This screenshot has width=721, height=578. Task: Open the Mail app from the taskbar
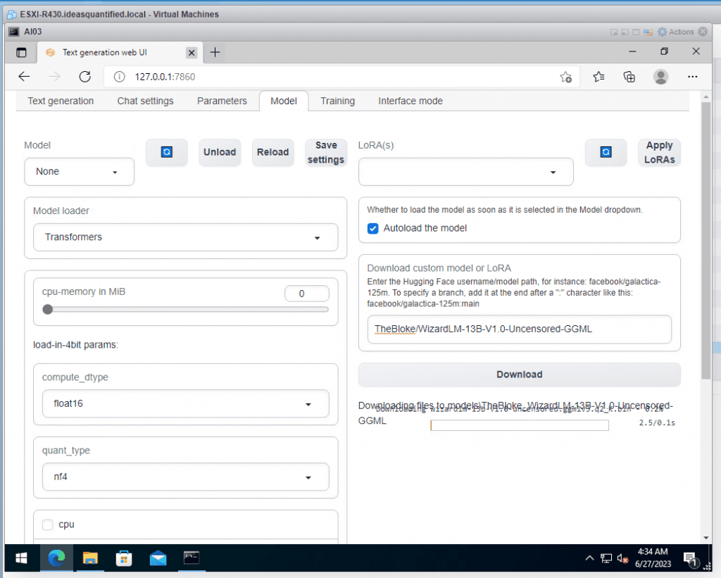point(158,558)
